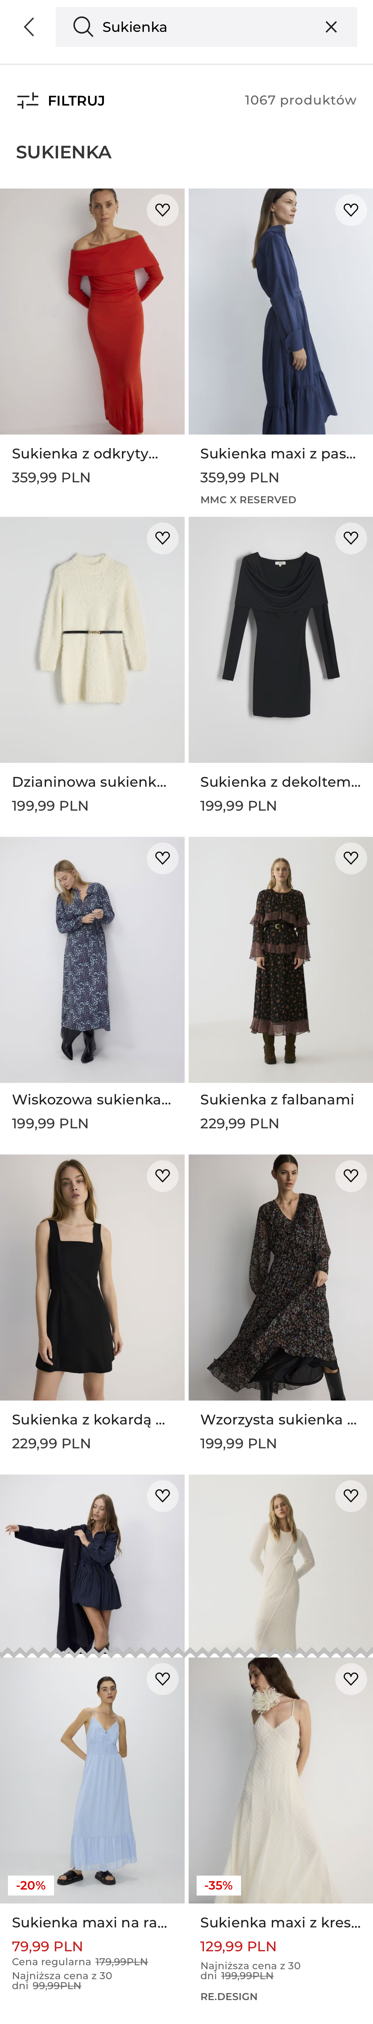Like the Sukienka z falbanami dress
Viewport: 373px width, 2024px height.
pyautogui.click(x=351, y=858)
